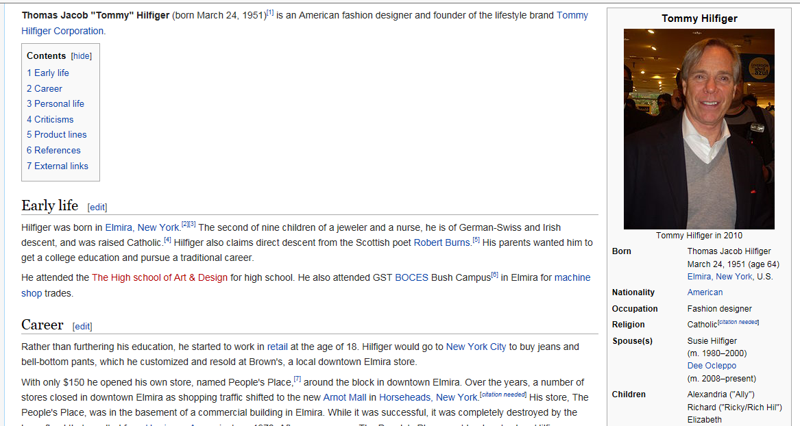The image size is (800, 426).
Task: Jump to 1 Early life section
Action: 48,73
